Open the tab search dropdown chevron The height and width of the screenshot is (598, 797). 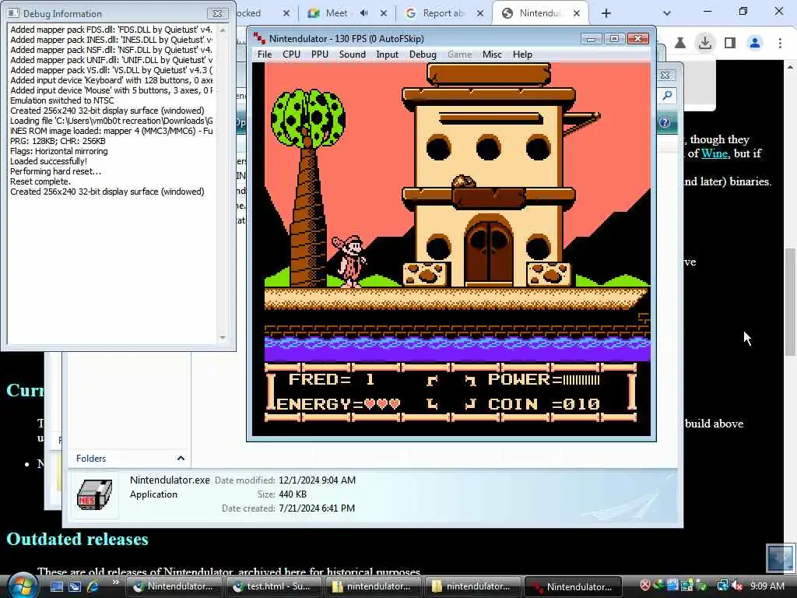(x=667, y=13)
